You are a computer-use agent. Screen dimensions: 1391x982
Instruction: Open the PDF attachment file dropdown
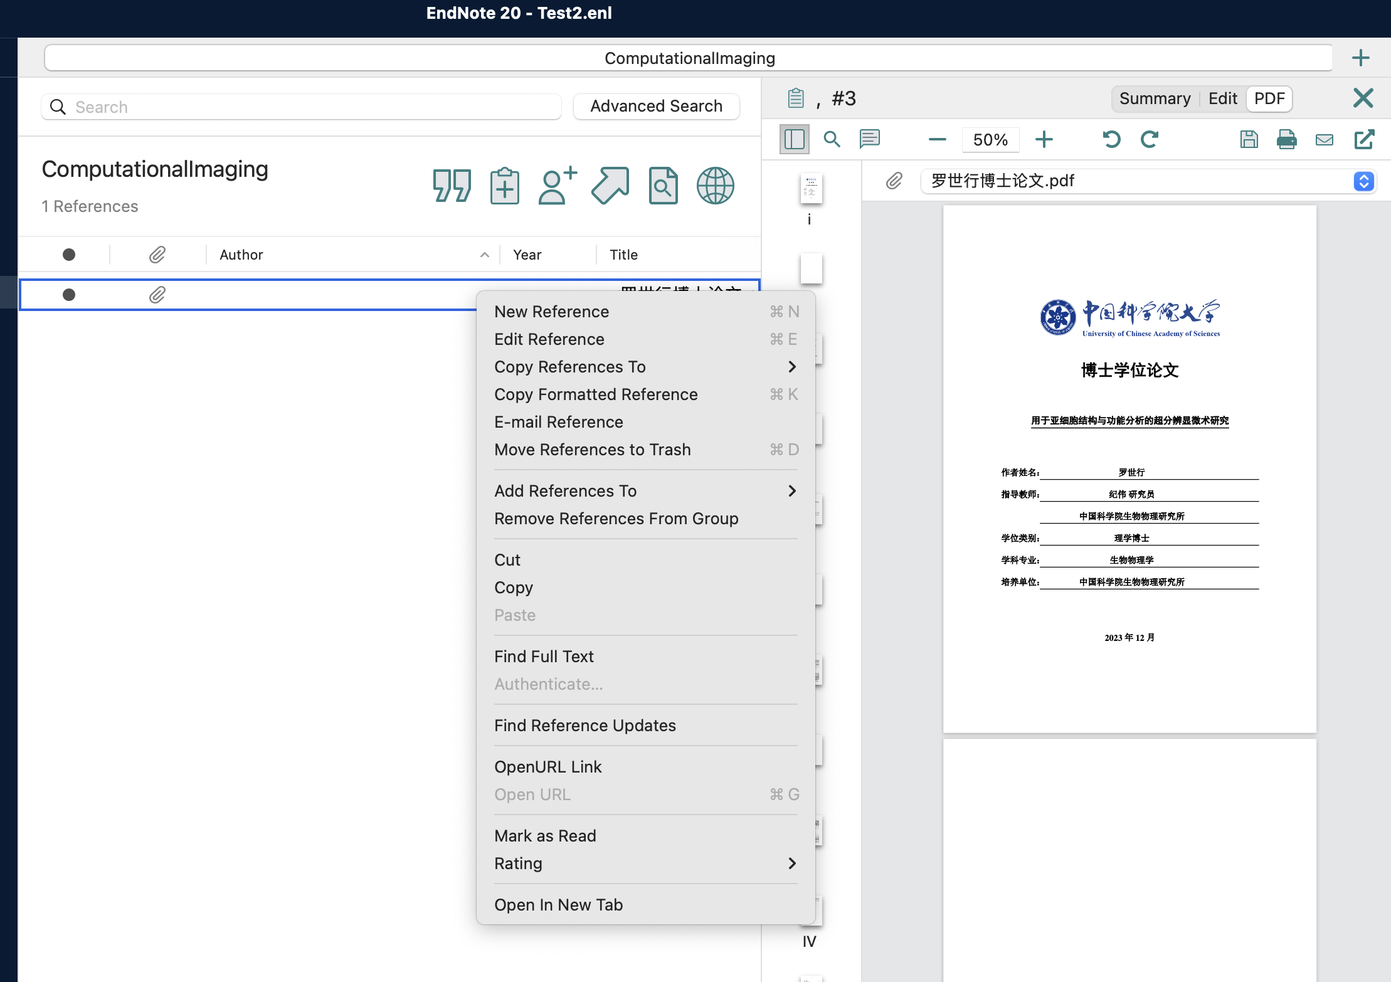coord(1363,181)
